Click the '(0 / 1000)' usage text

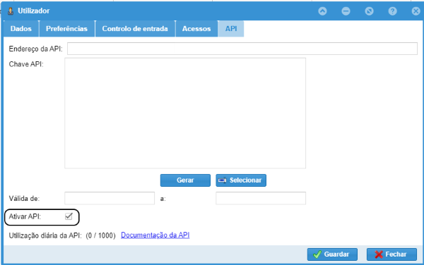click(100, 235)
